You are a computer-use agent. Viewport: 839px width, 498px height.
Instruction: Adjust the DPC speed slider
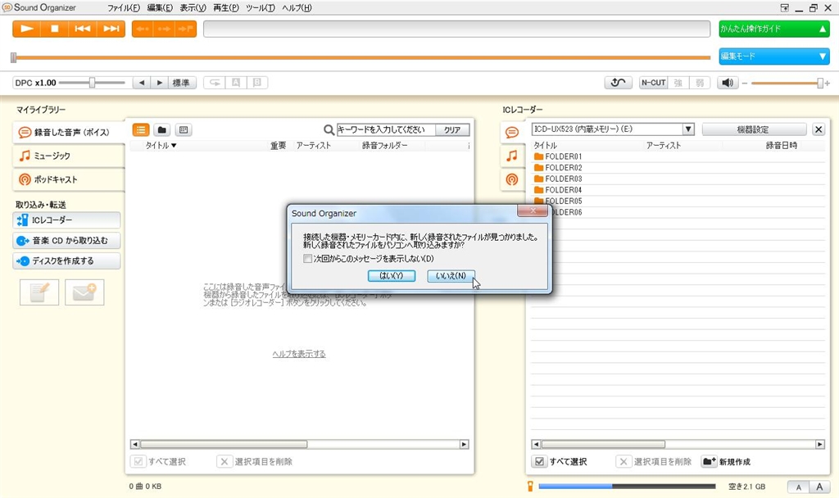pyautogui.click(x=92, y=83)
